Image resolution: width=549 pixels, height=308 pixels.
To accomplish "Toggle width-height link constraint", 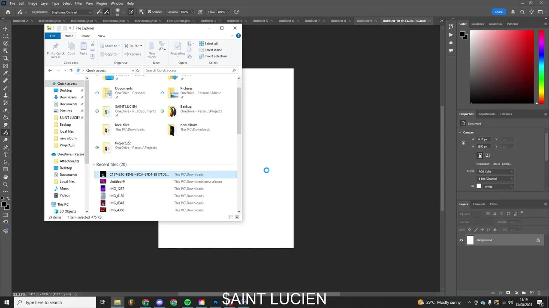I will click(464, 143).
